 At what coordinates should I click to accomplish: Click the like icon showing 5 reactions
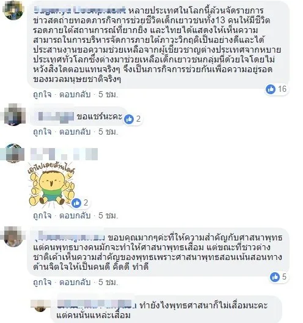point(275,277)
